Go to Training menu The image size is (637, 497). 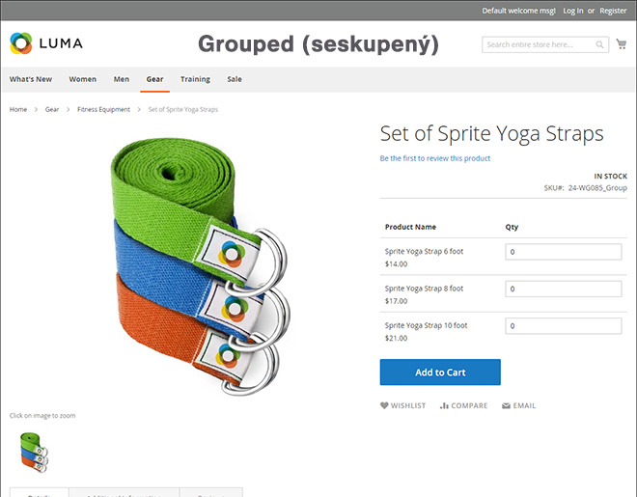coord(195,79)
